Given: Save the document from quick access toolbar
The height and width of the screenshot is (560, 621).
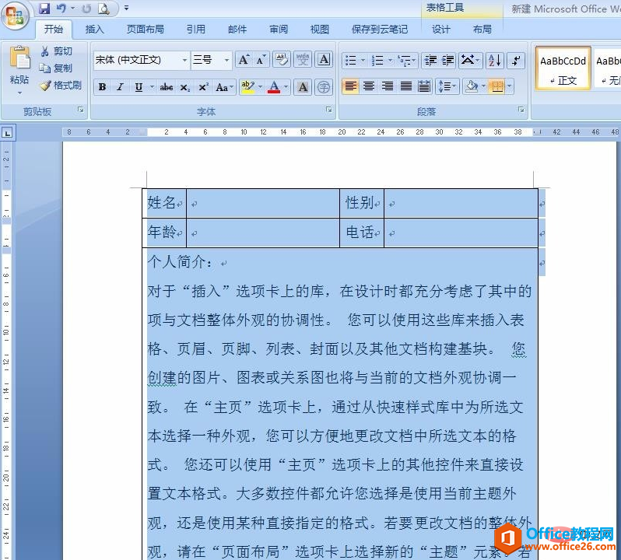Looking at the screenshot, I should click(44, 8).
